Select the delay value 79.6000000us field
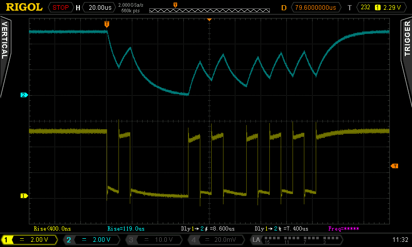Image resolution: width=412 pixels, height=247 pixels. (316, 8)
